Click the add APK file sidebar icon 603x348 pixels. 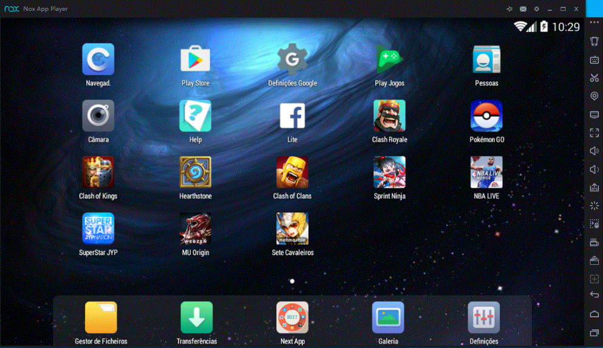(594, 187)
